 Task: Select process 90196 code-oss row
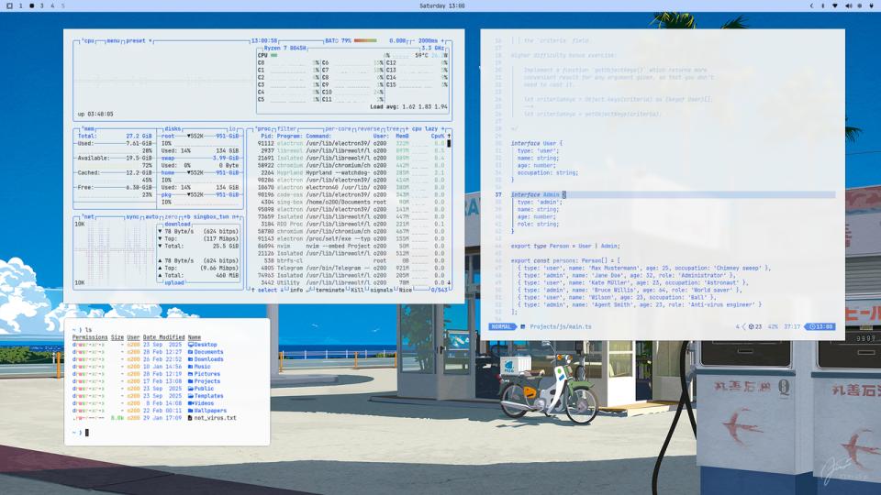[351, 194]
